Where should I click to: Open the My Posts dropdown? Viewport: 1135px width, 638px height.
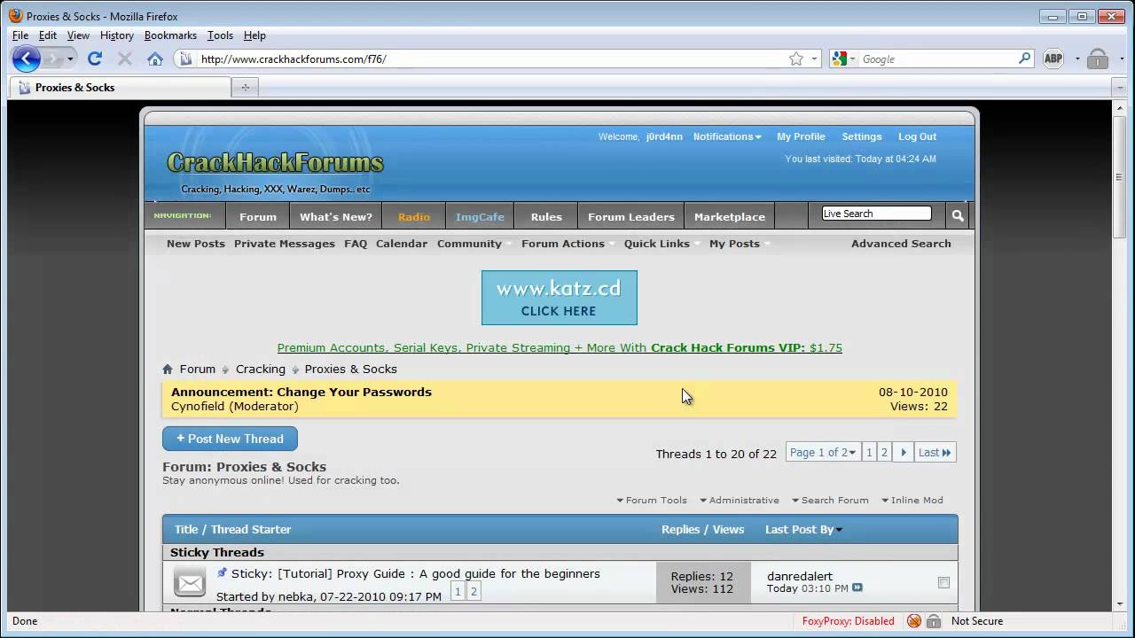(x=739, y=244)
